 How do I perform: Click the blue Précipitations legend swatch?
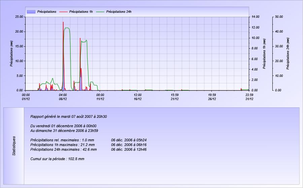[31, 12]
